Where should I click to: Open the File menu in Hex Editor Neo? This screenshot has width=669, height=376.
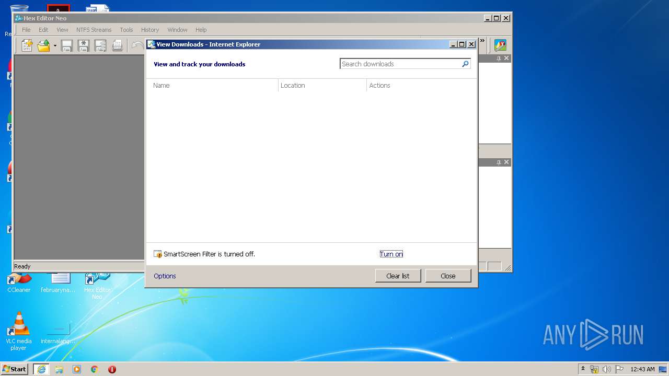click(26, 30)
